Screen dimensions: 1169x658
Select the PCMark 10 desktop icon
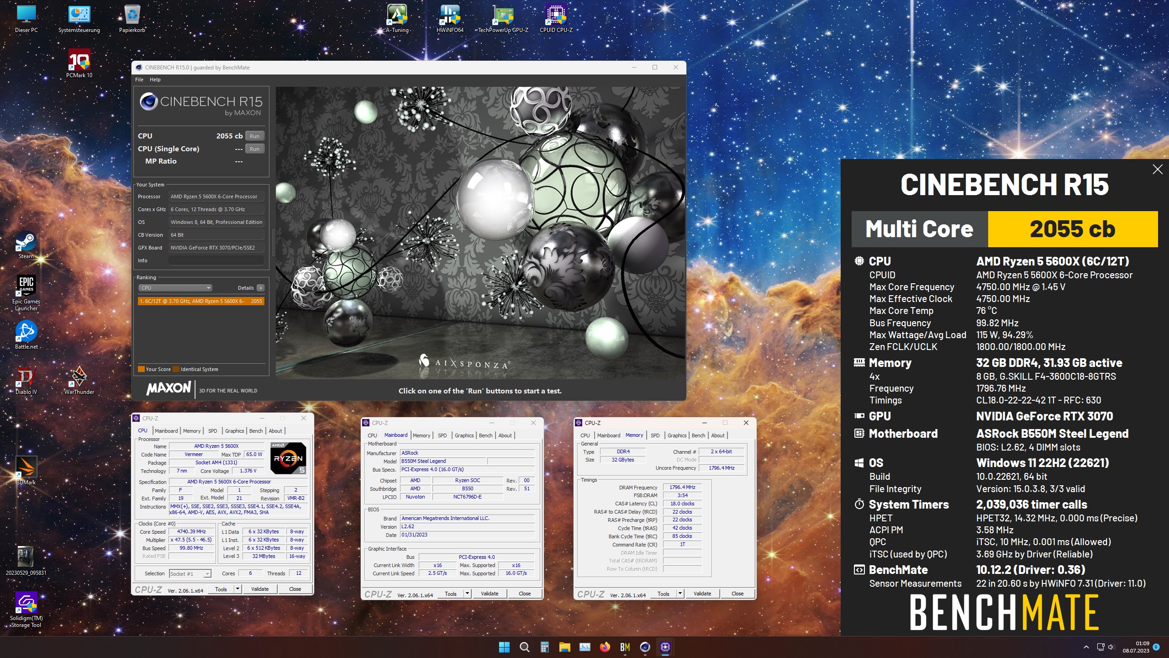tap(79, 64)
